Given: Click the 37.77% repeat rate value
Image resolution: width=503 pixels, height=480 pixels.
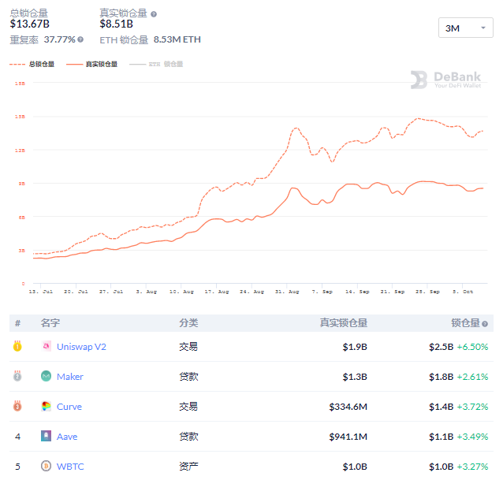Looking at the screenshot, I should click(x=59, y=39).
